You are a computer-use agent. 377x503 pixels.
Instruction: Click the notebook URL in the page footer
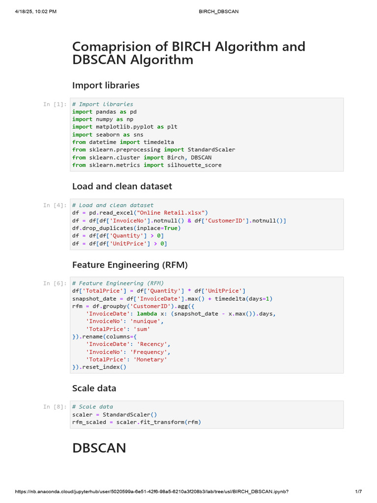(152, 492)
